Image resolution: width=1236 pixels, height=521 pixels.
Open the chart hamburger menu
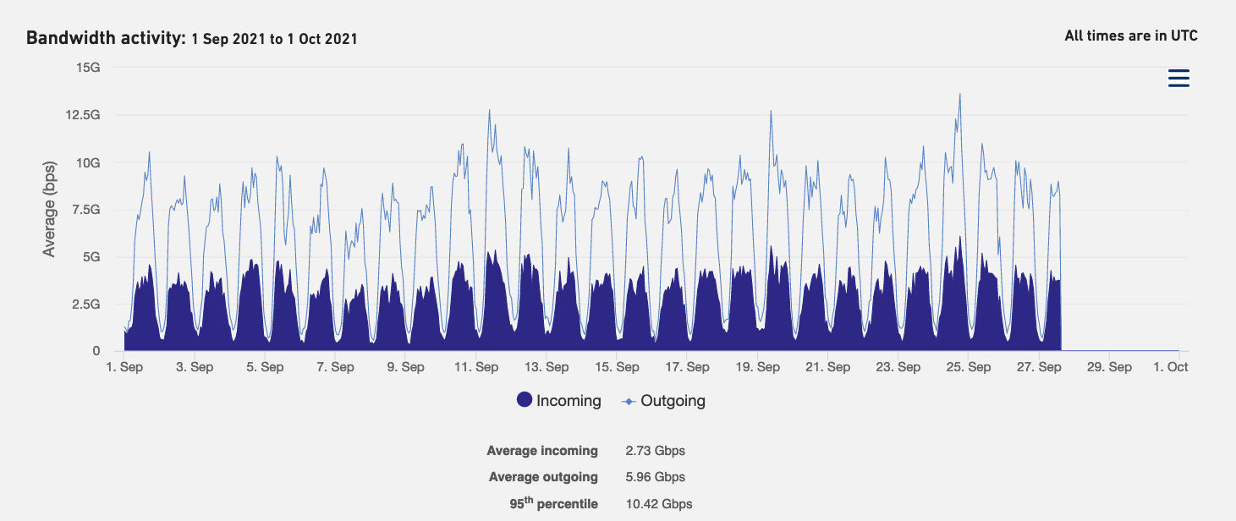[x=1178, y=79]
